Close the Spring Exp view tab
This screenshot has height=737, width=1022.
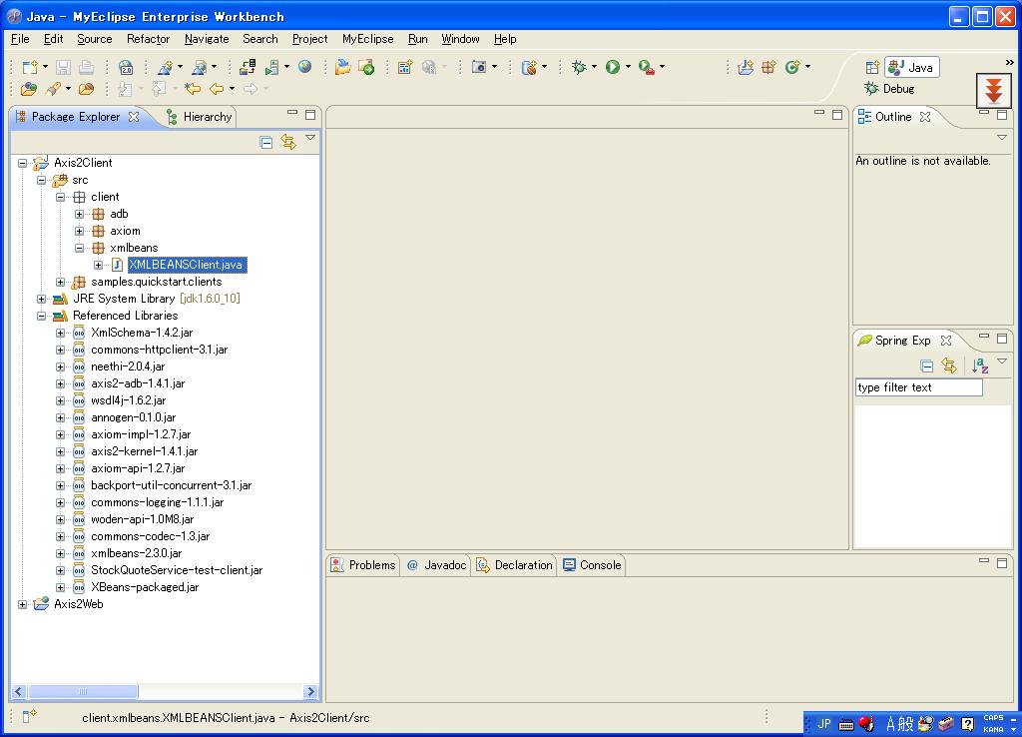pos(946,341)
